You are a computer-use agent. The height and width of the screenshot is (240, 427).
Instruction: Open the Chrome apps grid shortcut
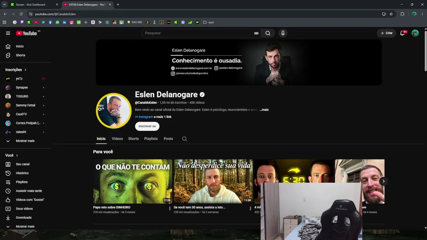tap(4, 22)
